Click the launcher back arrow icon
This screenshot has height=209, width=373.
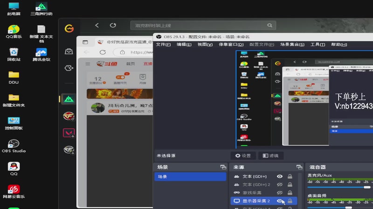[x=97, y=26]
